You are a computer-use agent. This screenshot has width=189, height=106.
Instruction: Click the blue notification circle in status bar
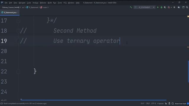pyautogui.click(x=188, y=103)
